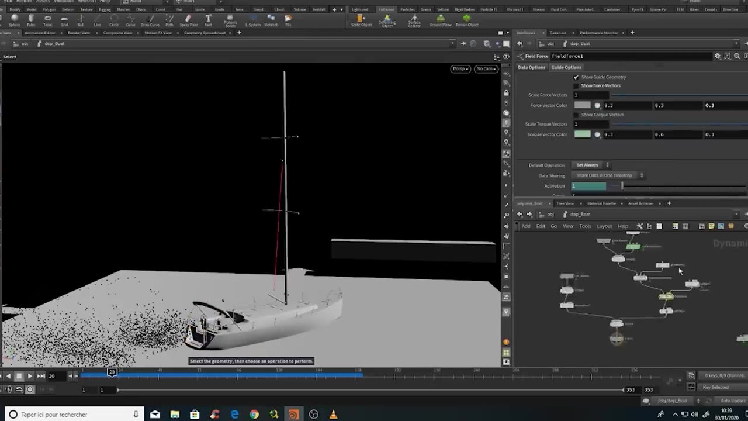Select the Platonic Solids shelf tool

point(230,21)
